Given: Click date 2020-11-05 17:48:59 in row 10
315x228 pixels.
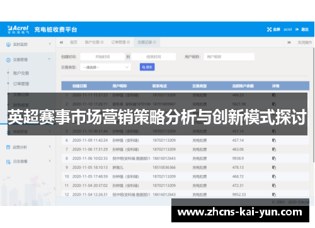Looking at the screenshot, I should [90, 176].
